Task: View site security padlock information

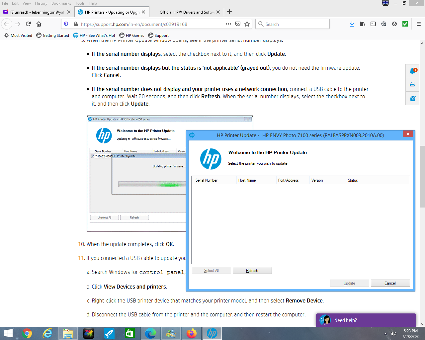Action: pyautogui.click(x=76, y=24)
